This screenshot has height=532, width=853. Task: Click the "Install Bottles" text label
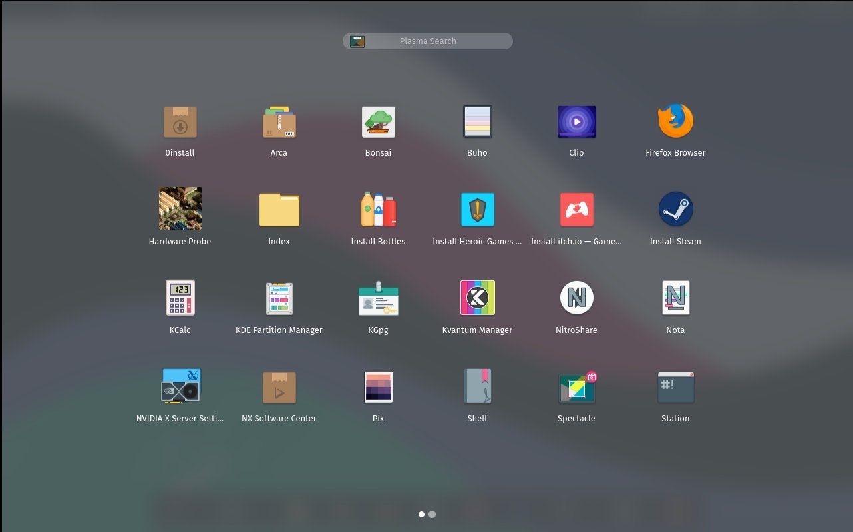379,241
